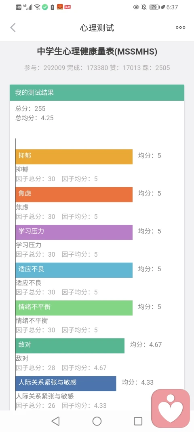Open the three-dot more options menu
Screen dimensions: 194x432
(x=181, y=28)
